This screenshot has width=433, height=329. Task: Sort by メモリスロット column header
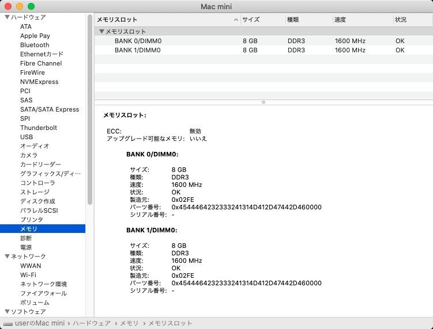coord(167,20)
